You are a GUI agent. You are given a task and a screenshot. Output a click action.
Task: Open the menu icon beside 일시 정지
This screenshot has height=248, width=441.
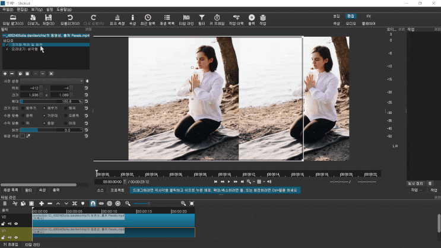click(430, 183)
